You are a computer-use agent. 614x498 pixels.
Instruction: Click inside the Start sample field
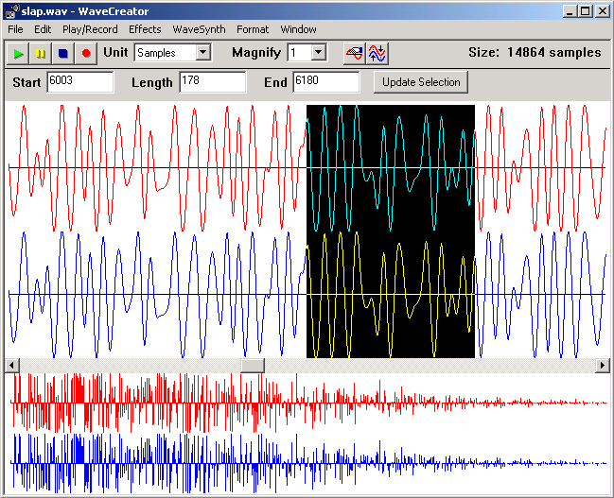[x=79, y=82]
